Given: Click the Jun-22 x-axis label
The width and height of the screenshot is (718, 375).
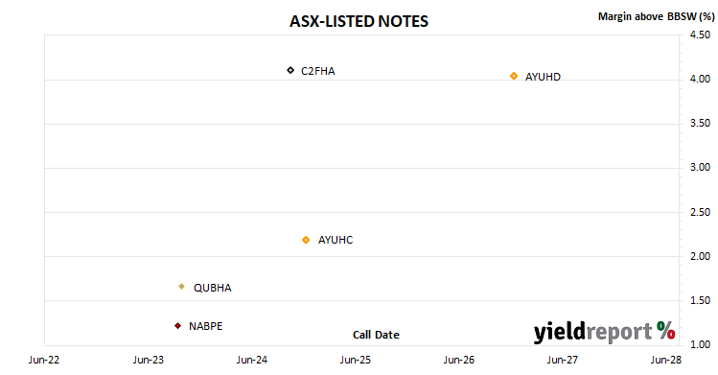Looking at the screenshot, I should coord(44,360).
